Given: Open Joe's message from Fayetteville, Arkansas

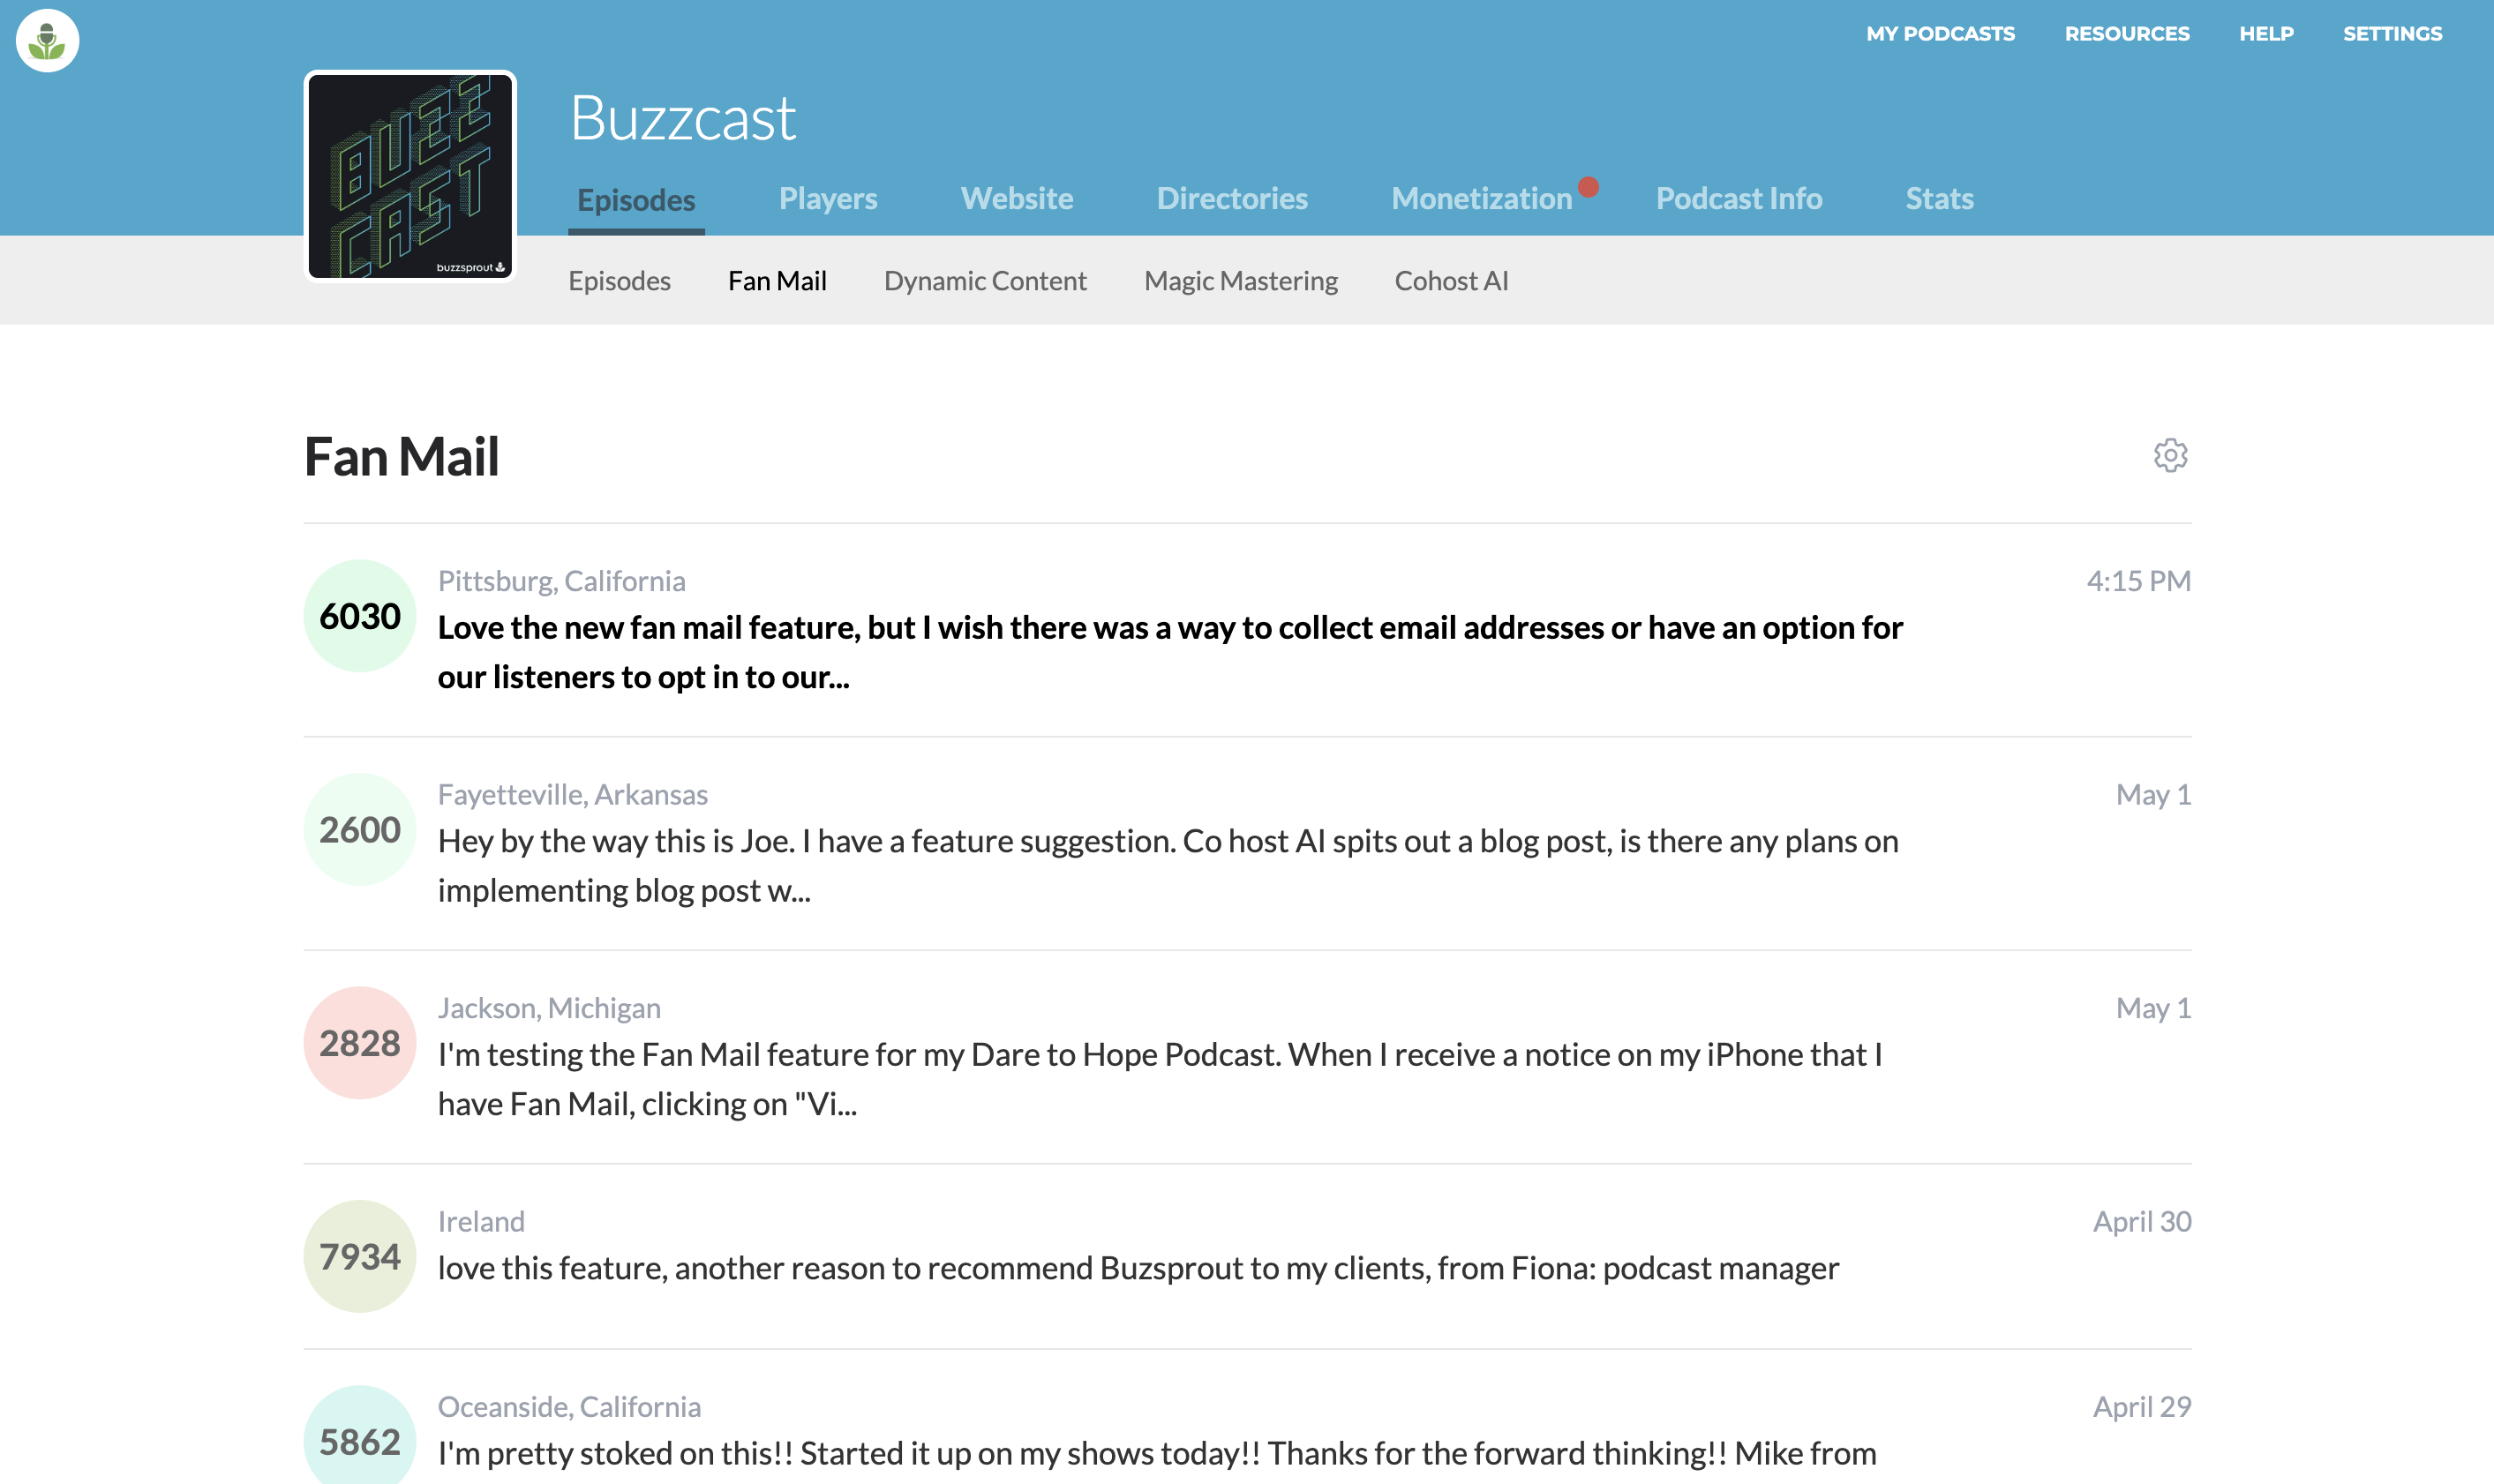Looking at the screenshot, I should click(x=1166, y=841).
